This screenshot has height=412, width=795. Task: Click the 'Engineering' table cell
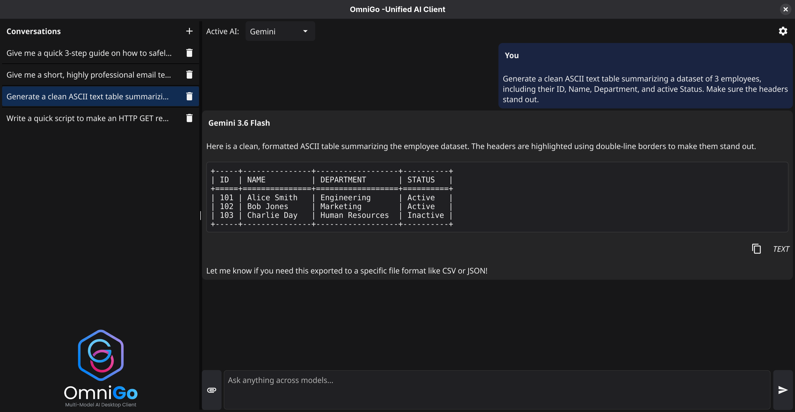(345, 197)
